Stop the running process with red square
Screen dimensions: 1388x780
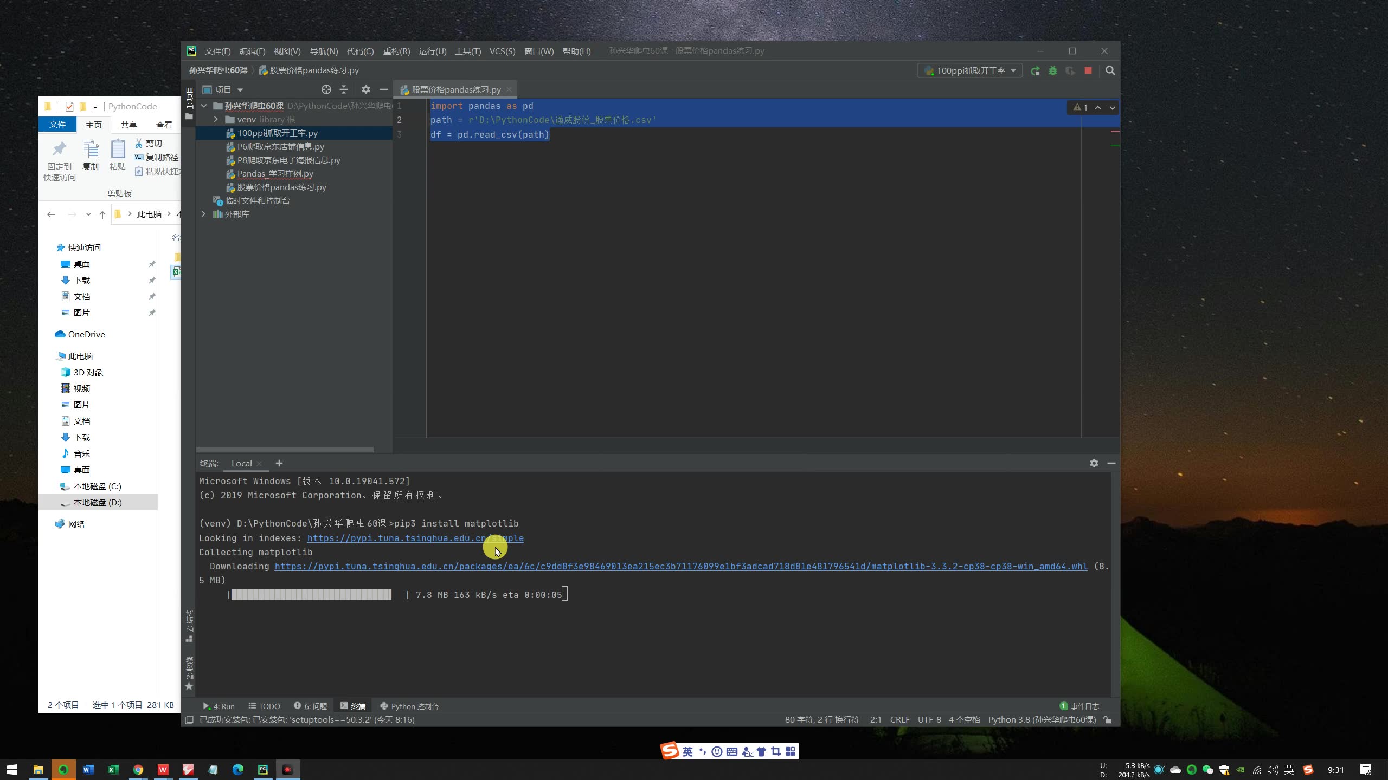[1088, 71]
